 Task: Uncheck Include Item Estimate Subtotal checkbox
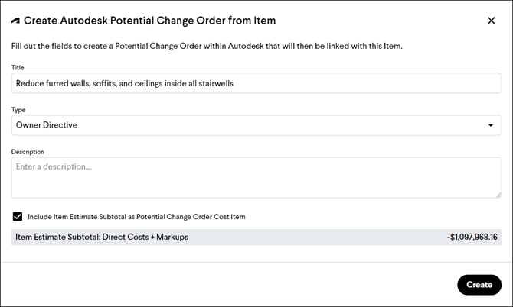(18, 217)
